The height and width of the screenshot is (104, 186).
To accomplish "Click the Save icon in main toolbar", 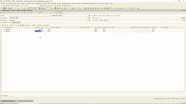I will point(6,6).
